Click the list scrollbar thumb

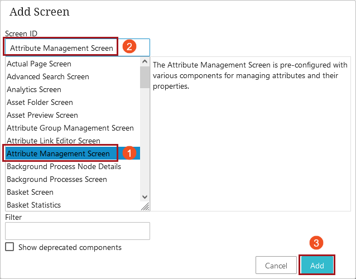coord(145,78)
